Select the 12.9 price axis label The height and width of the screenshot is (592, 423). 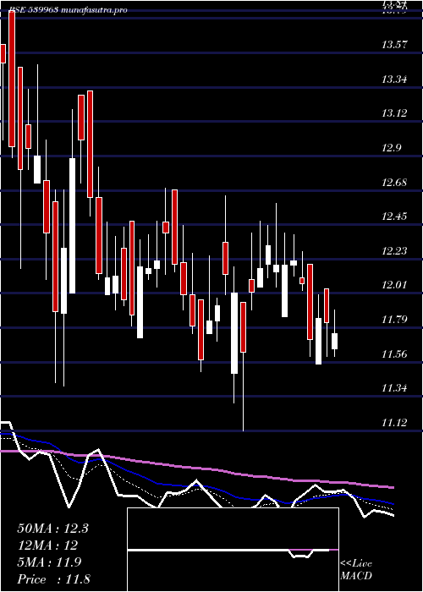tap(393, 148)
